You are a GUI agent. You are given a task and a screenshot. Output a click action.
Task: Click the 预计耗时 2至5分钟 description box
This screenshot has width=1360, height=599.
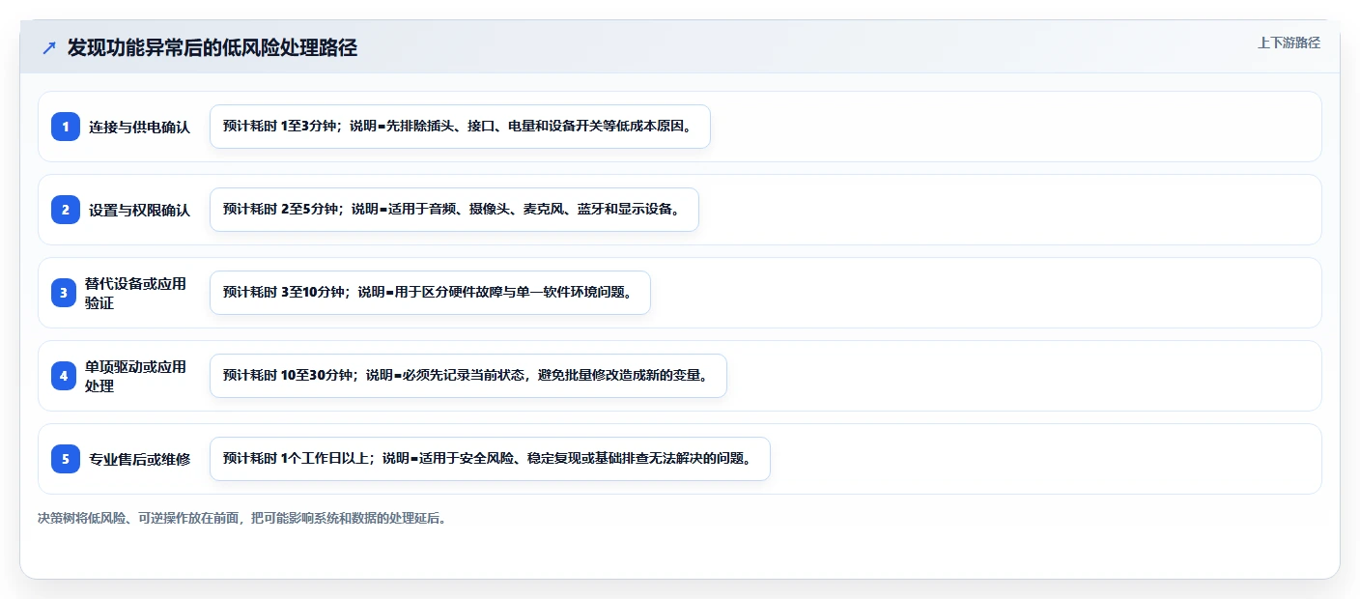pos(454,210)
